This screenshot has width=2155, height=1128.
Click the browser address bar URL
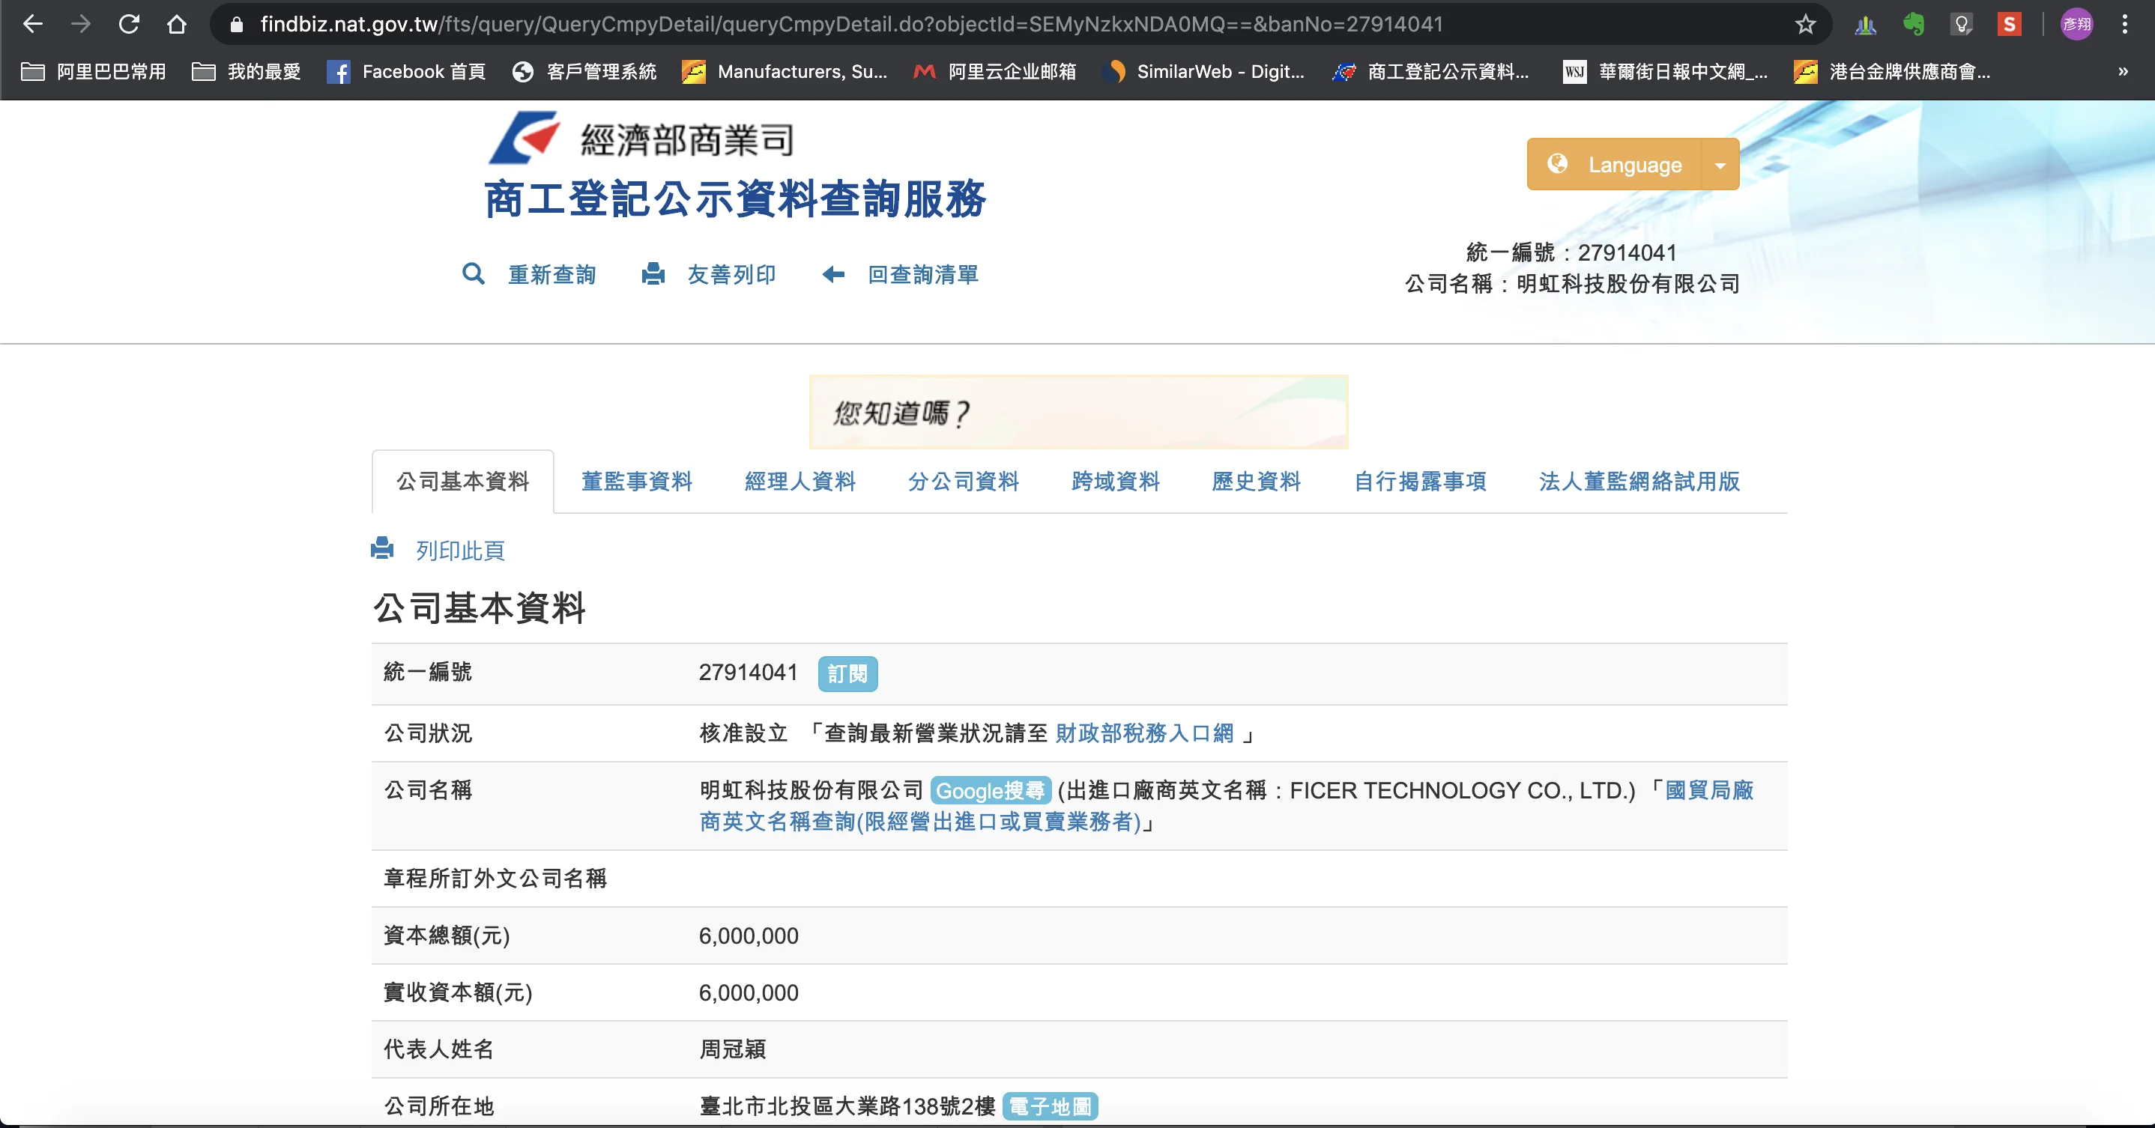[850, 24]
